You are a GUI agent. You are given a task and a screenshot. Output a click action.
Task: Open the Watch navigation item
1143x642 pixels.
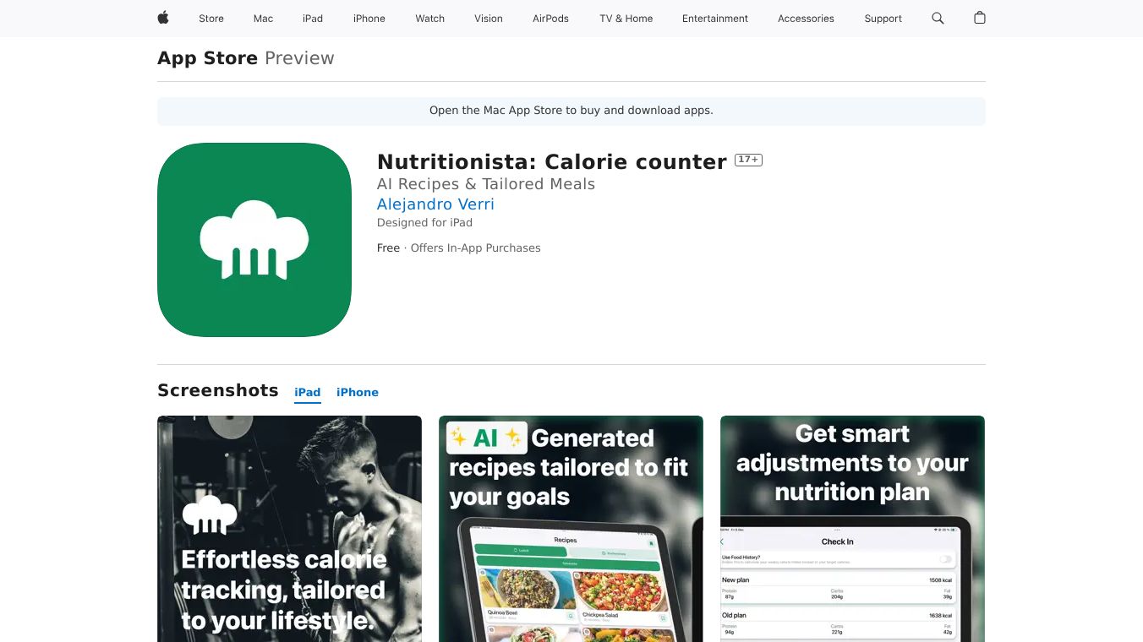pyautogui.click(x=430, y=19)
